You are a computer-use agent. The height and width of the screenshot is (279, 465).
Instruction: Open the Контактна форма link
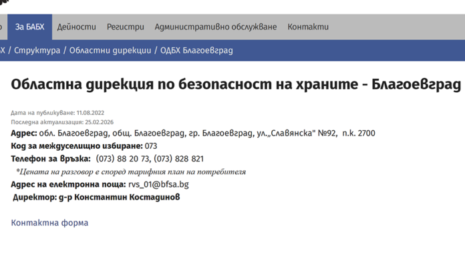click(x=49, y=223)
